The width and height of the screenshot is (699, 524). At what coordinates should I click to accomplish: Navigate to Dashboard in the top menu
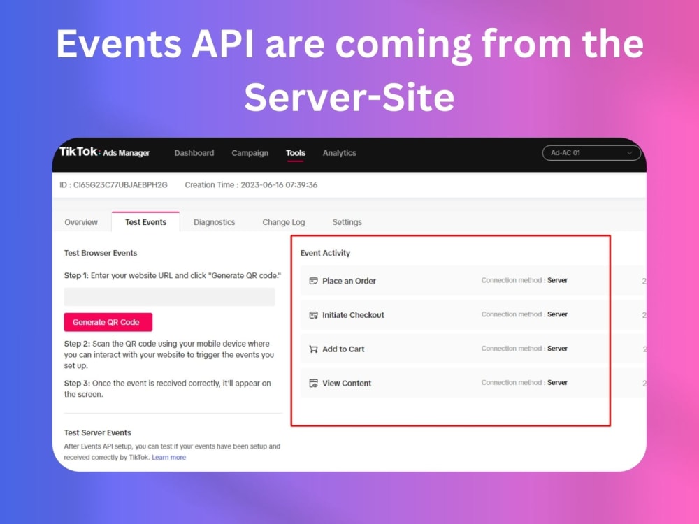pyautogui.click(x=194, y=152)
